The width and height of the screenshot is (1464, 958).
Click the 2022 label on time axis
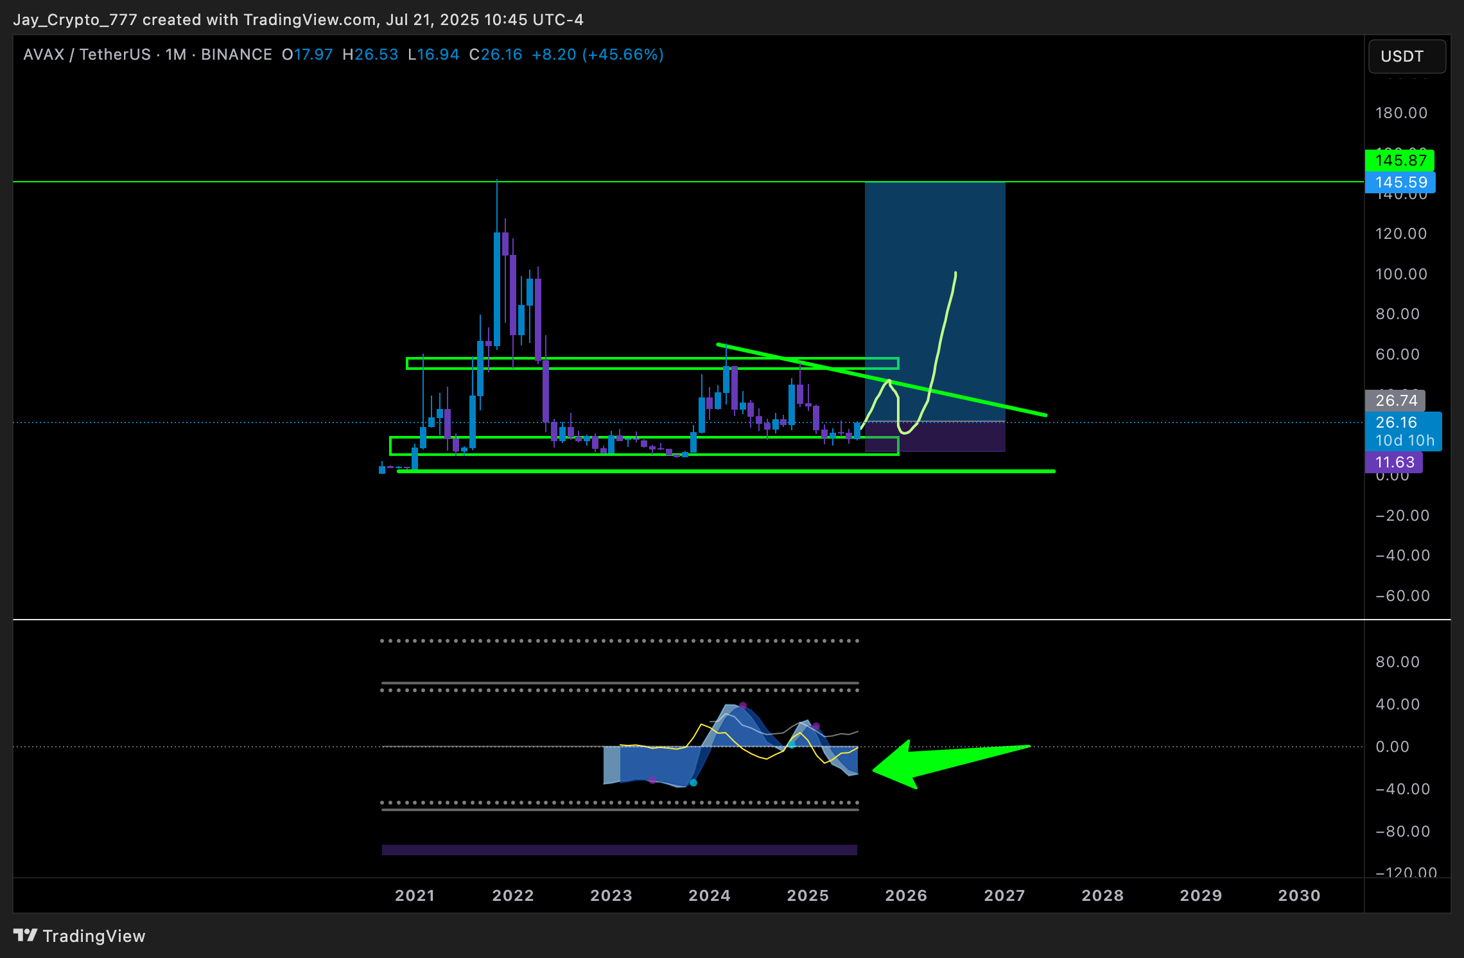pyautogui.click(x=513, y=895)
